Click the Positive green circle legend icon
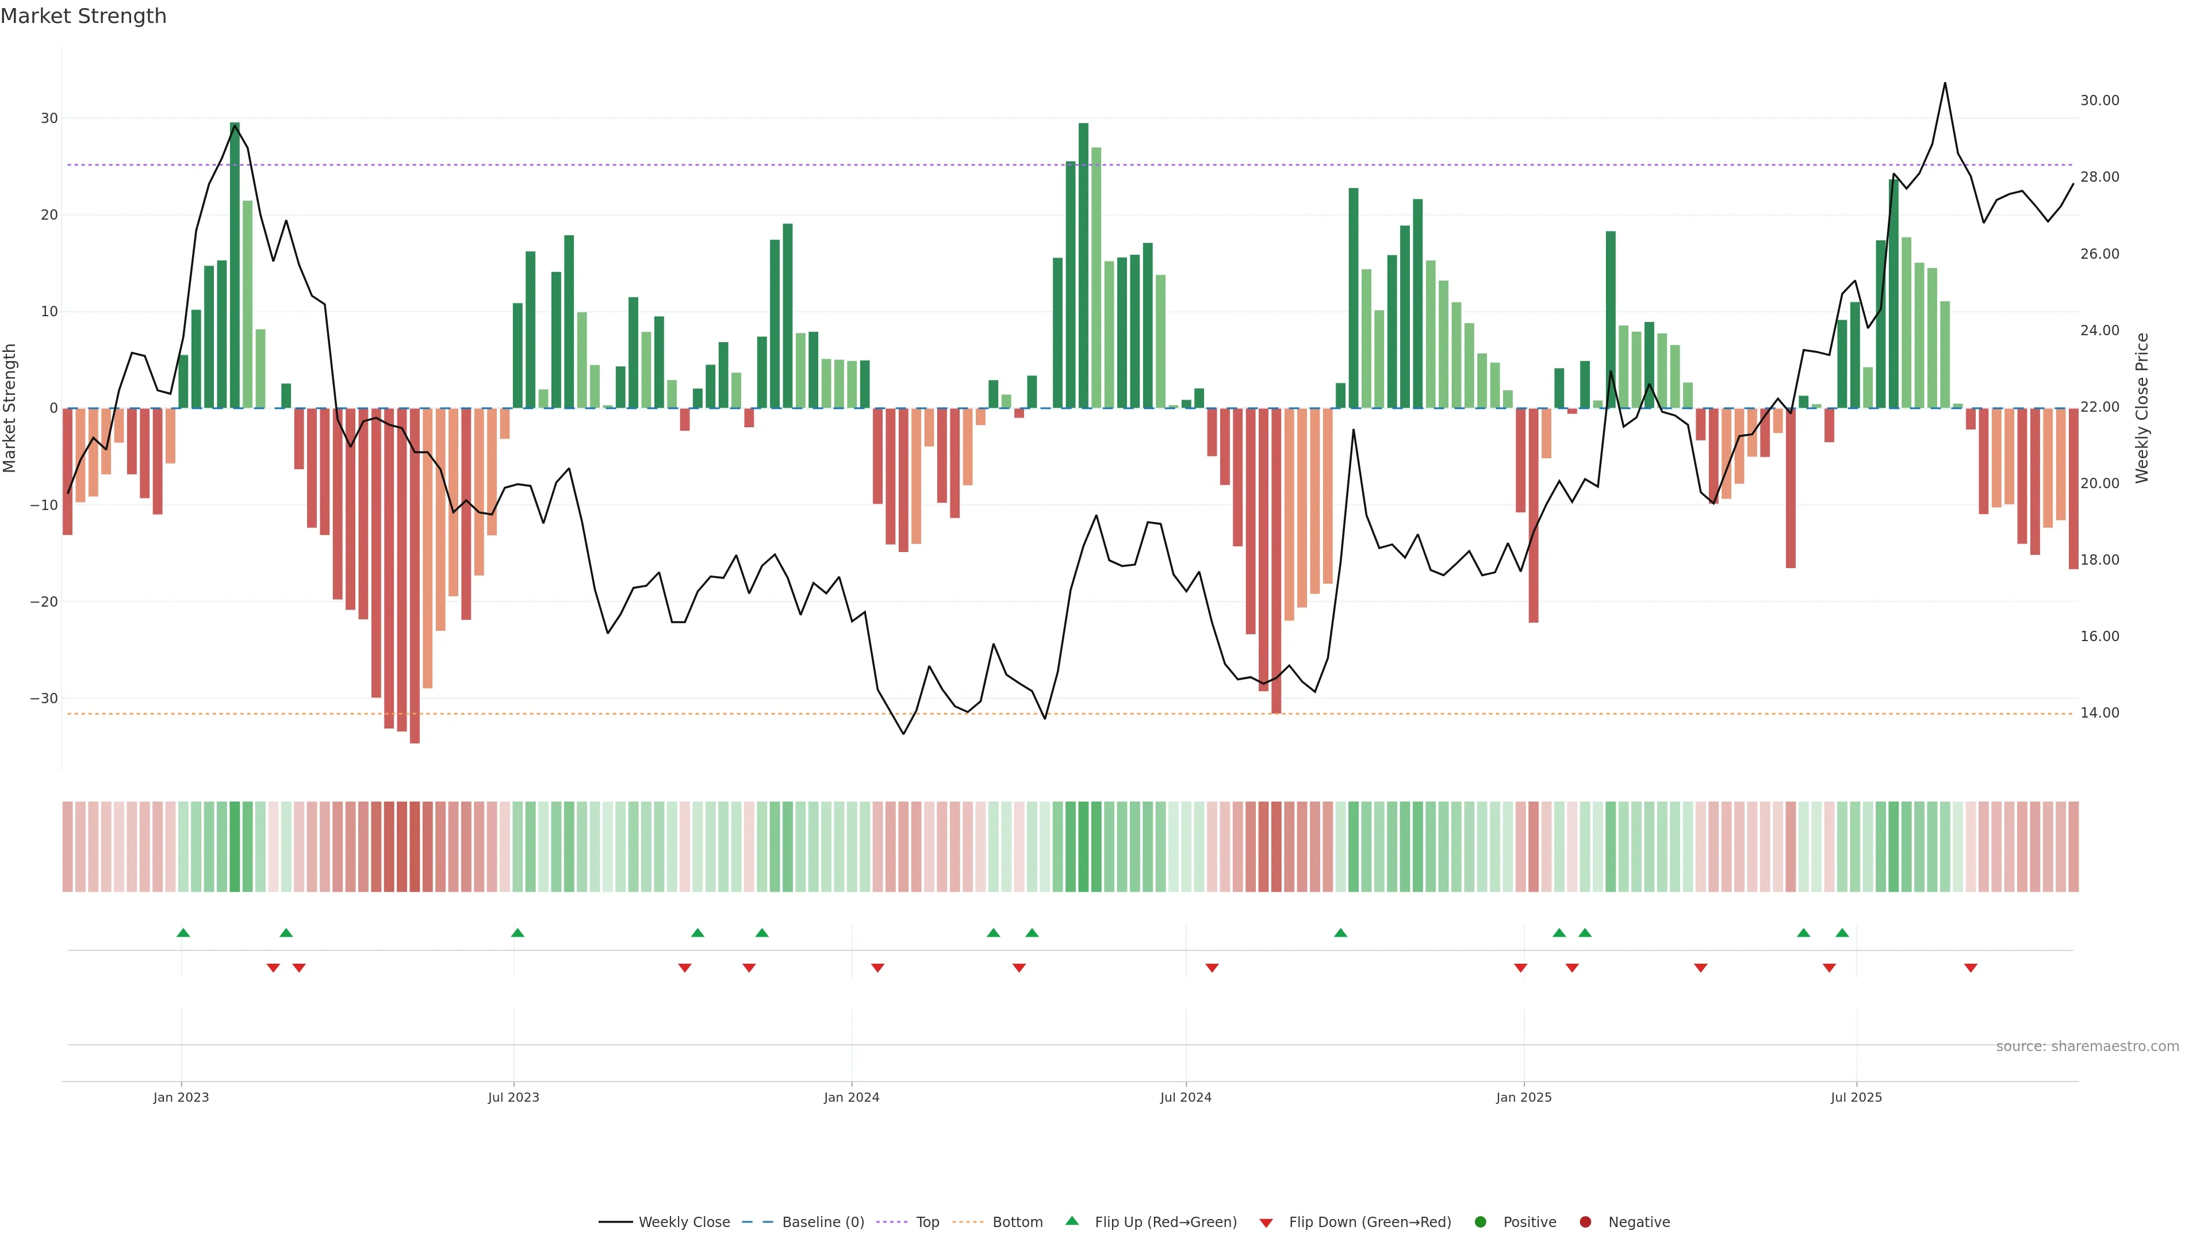The width and height of the screenshot is (2208, 1242). [x=1480, y=1222]
